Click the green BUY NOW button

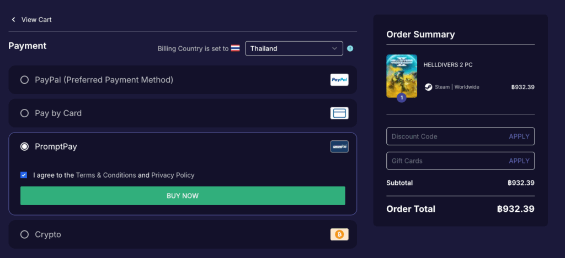click(x=183, y=196)
